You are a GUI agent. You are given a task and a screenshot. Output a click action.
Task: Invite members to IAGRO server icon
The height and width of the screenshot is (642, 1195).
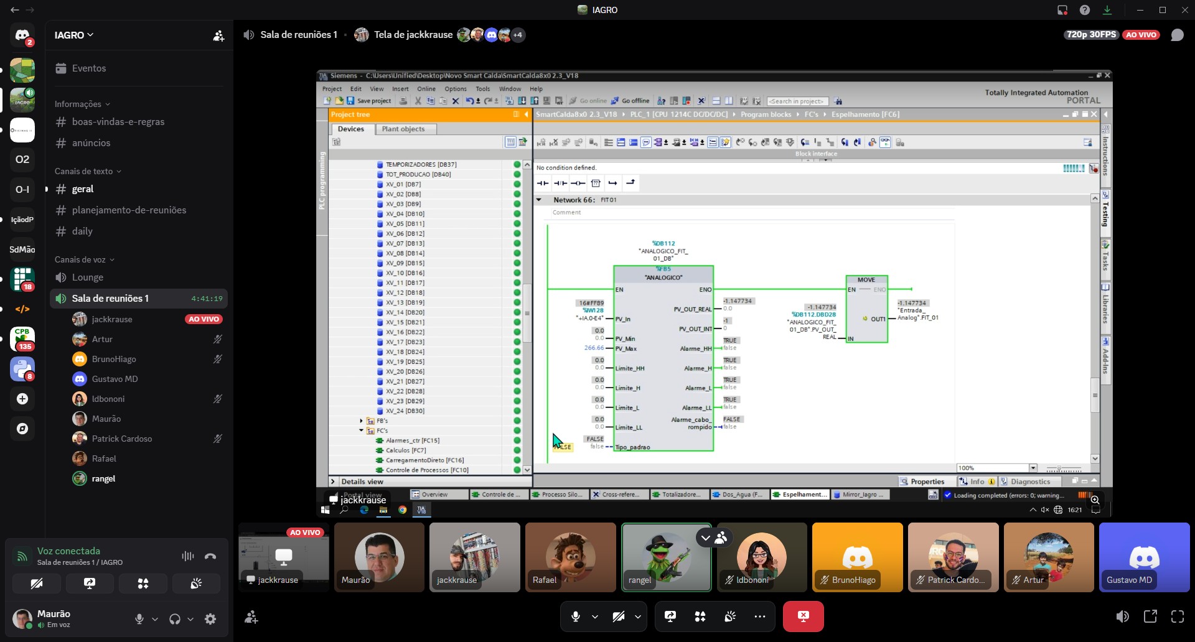point(218,35)
